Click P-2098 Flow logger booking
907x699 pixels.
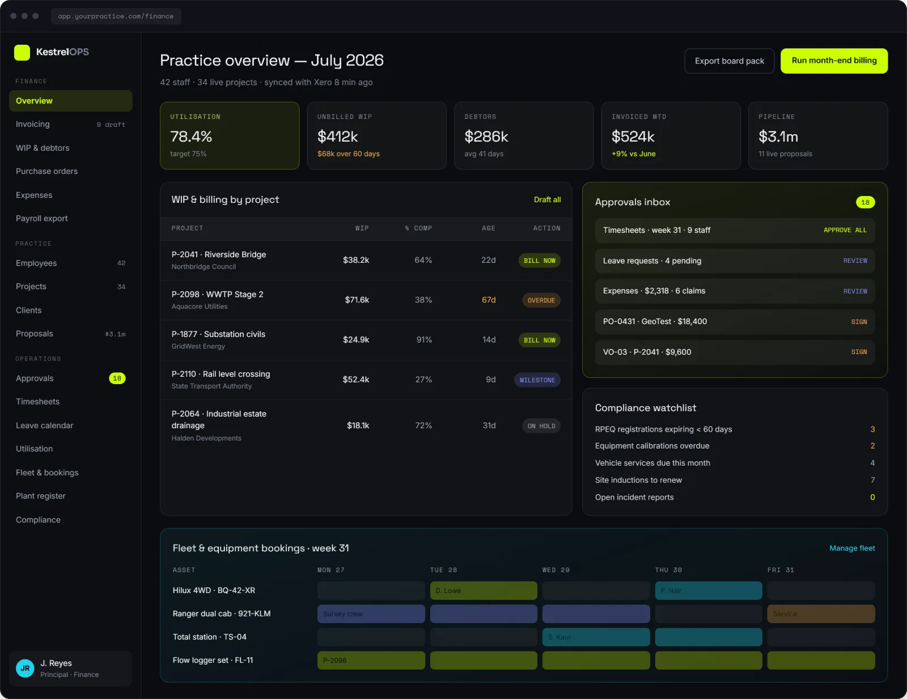(x=371, y=660)
